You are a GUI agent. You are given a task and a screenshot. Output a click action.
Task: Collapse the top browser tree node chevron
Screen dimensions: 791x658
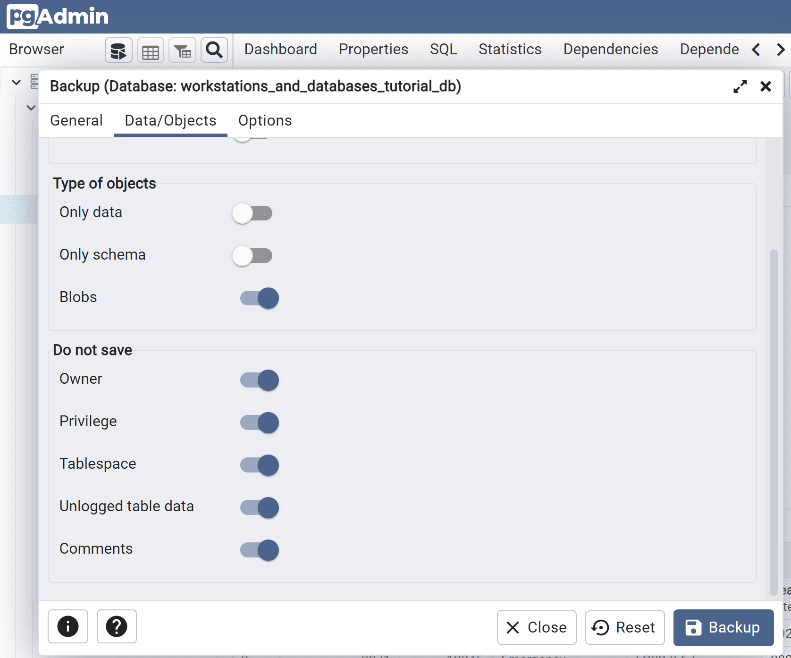pyautogui.click(x=16, y=83)
